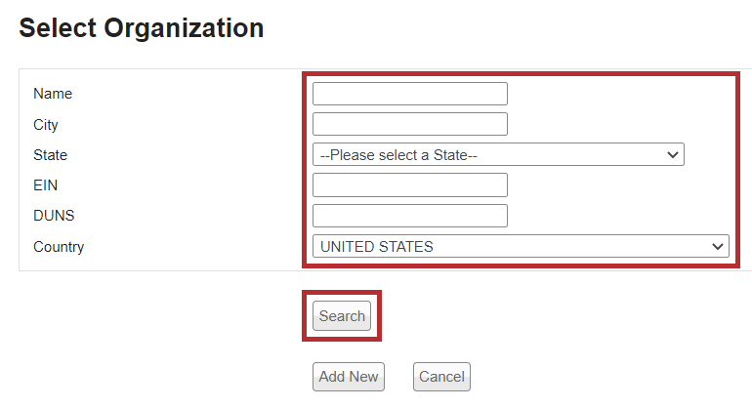
Task: Click the City text input field
Action: point(409,124)
